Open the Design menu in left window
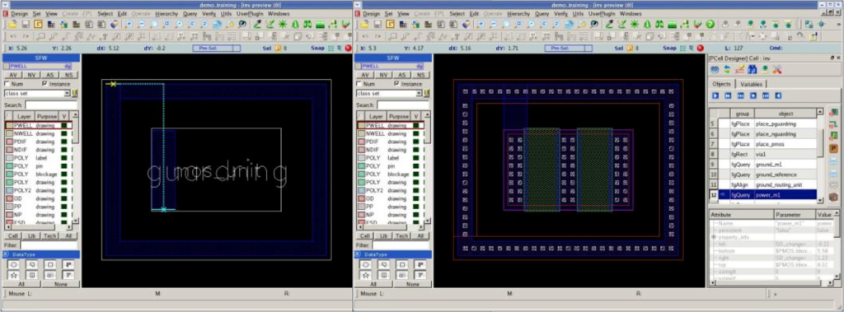This screenshot has height=312, width=844. click(19, 13)
